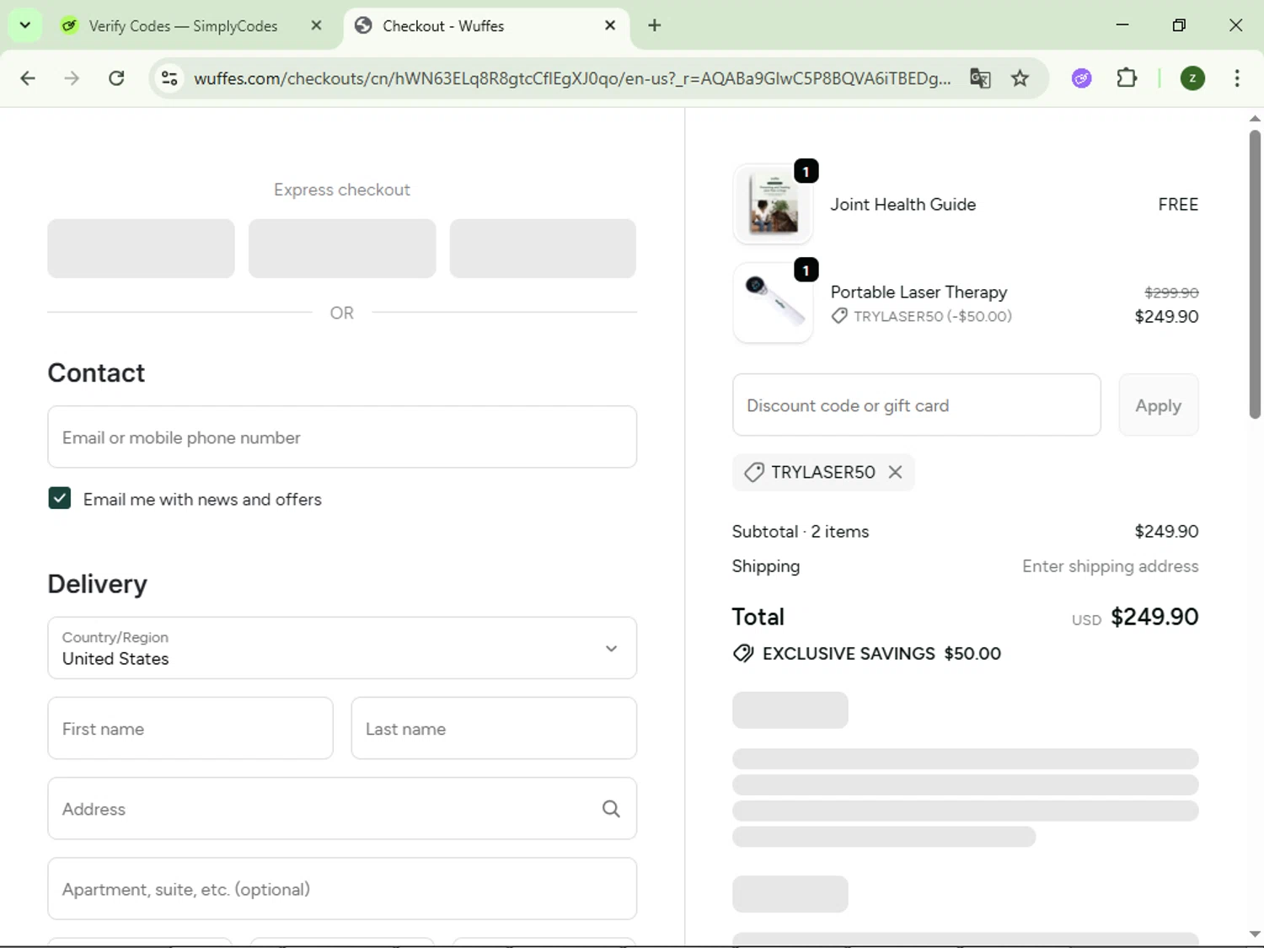Click the FREE price label

pyautogui.click(x=1178, y=205)
